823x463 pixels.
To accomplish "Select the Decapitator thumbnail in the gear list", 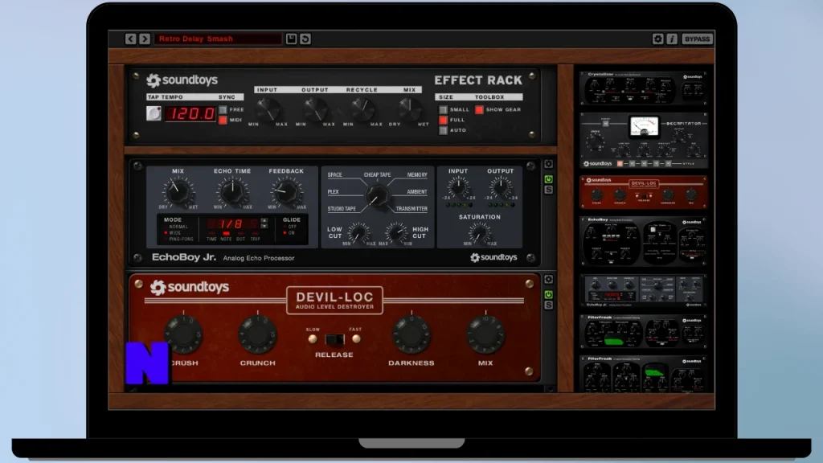I will [x=644, y=141].
